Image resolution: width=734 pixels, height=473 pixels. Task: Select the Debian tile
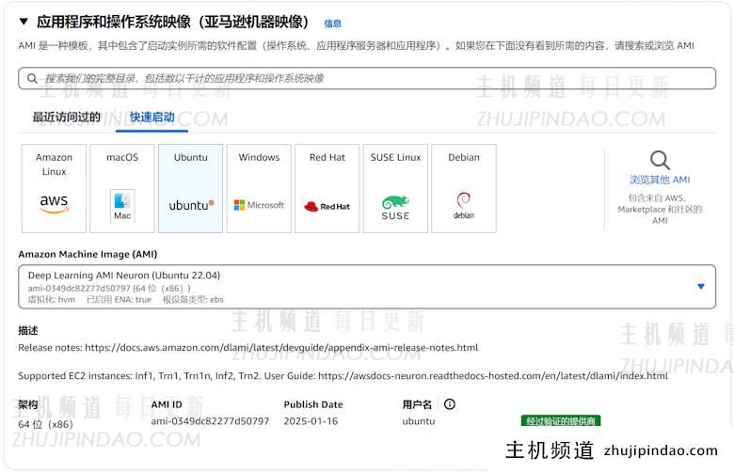(464, 188)
